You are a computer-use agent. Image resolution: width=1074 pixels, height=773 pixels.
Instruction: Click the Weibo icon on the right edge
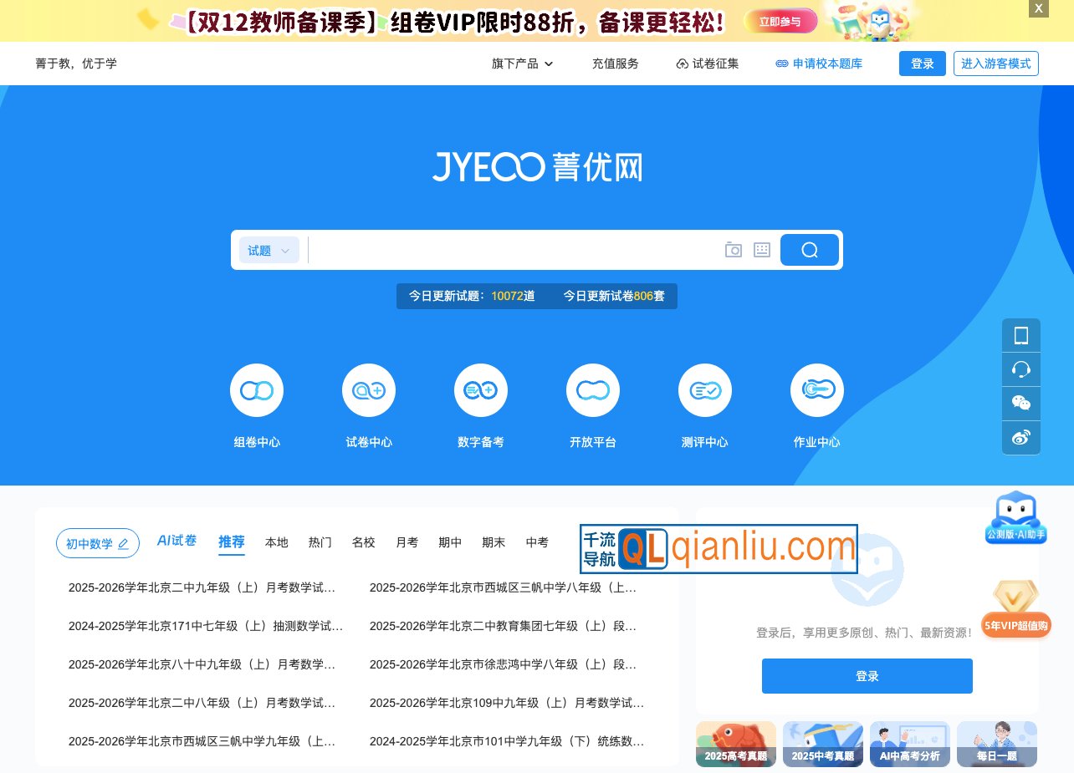tap(1020, 438)
